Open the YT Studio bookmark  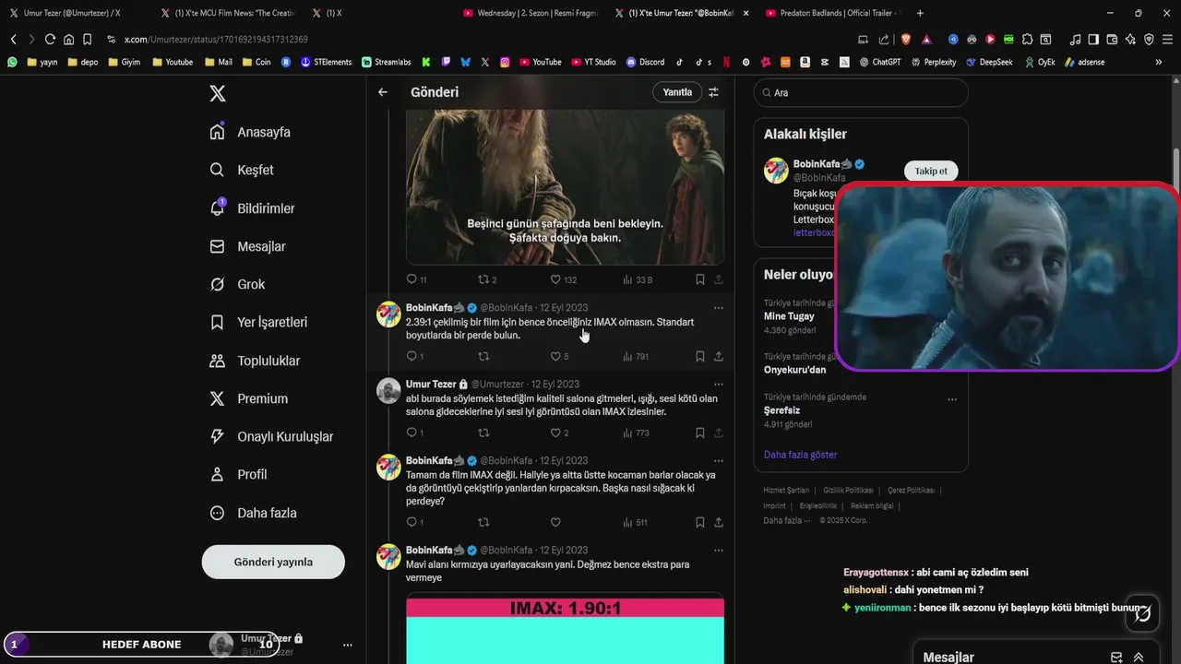pos(593,62)
